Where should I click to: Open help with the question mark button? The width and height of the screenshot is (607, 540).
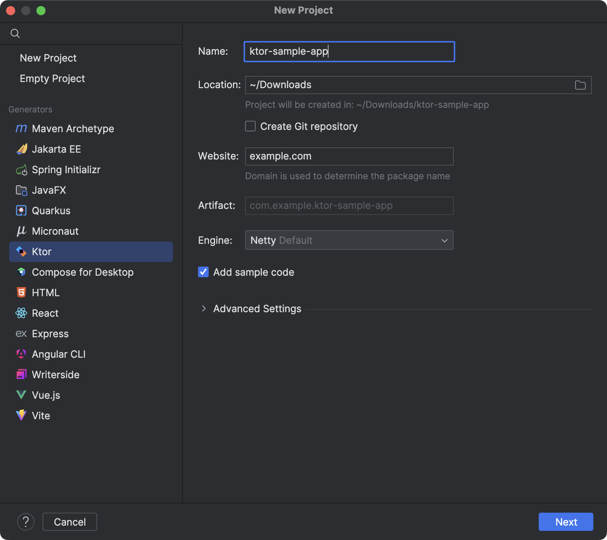[26, 522]
